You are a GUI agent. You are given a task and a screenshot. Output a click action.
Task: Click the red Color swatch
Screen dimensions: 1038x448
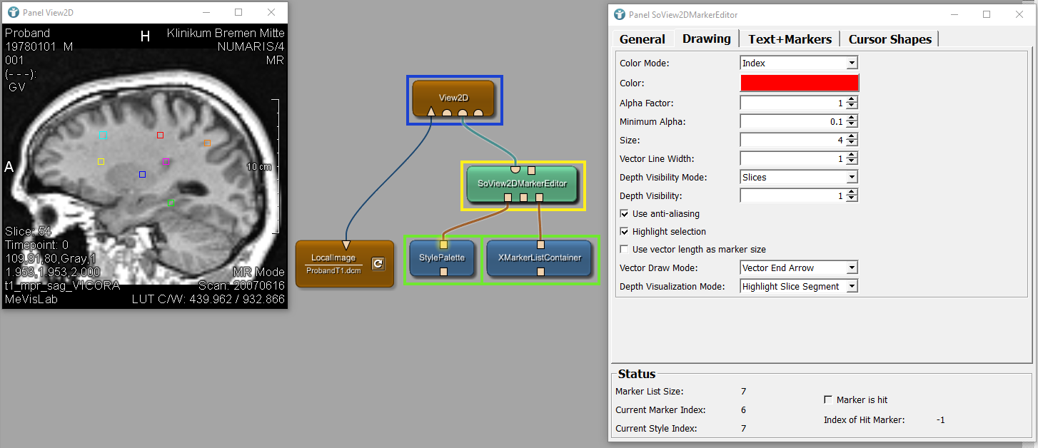tap(799, 83)
